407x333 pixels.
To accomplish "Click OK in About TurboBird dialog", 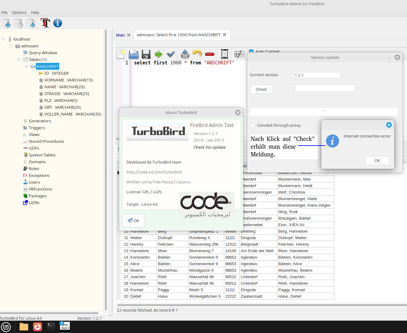I will (x=133, y=221).
